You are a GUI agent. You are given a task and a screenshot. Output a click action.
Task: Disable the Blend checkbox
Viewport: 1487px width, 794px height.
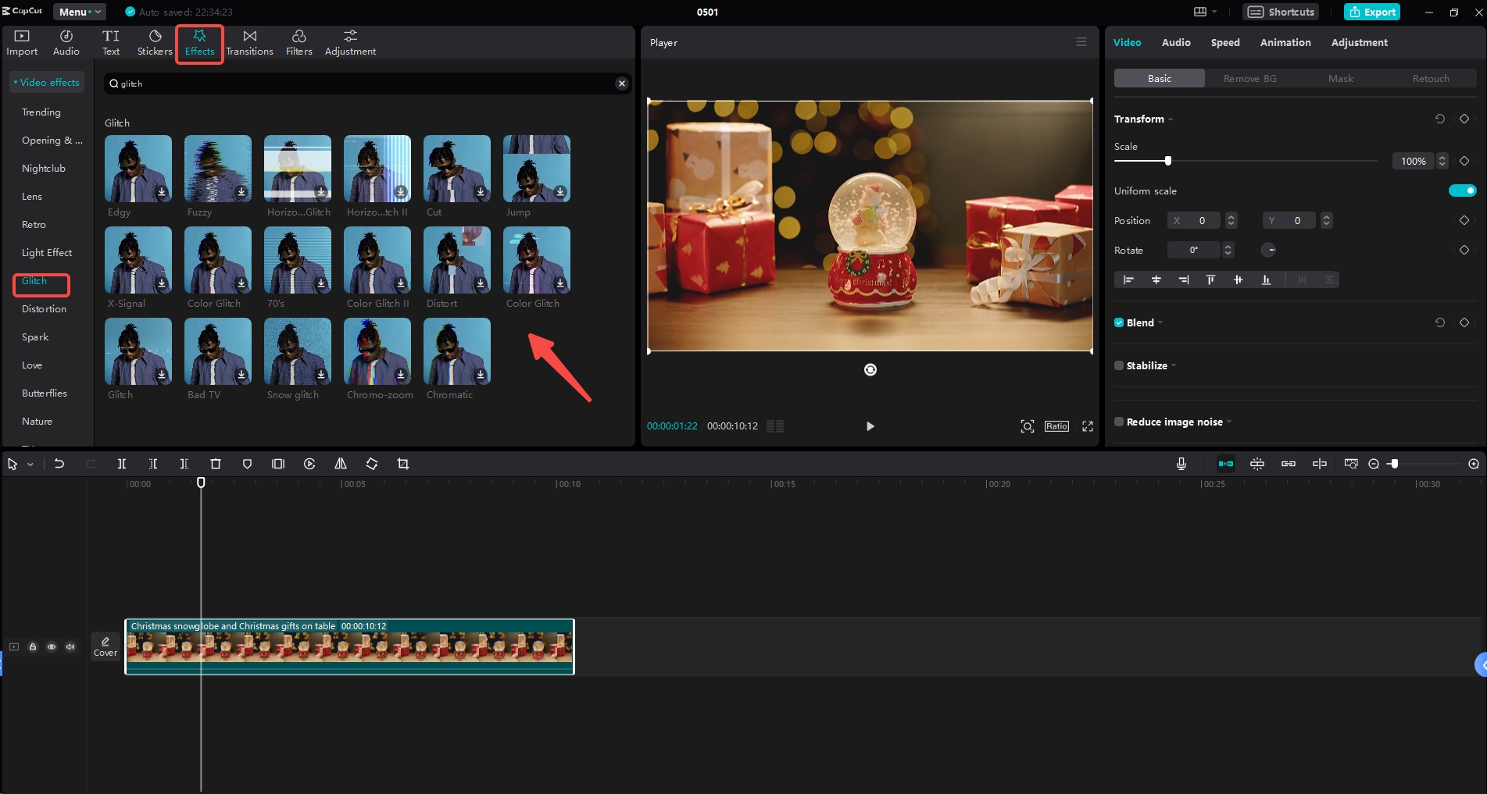(1118, 322)
